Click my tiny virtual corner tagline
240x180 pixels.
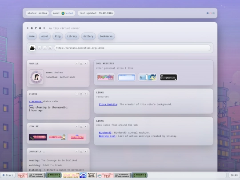[64, 28]
